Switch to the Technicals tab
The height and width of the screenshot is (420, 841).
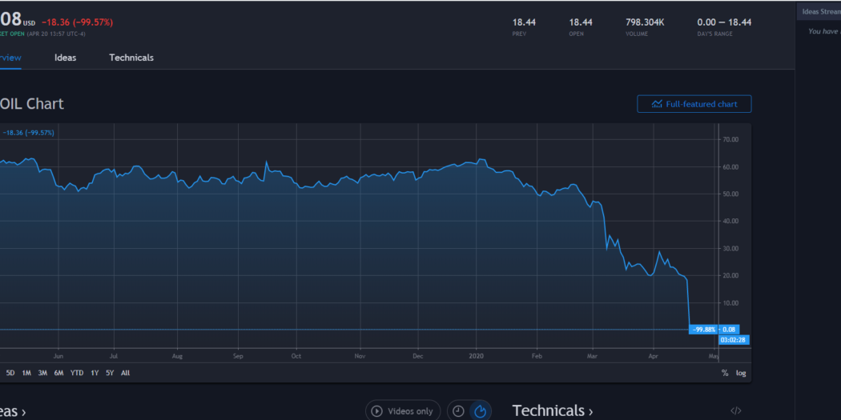[131, 58]
